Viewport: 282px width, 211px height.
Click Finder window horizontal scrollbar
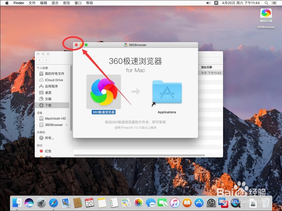pyautogui.click(x=139, y=155)
